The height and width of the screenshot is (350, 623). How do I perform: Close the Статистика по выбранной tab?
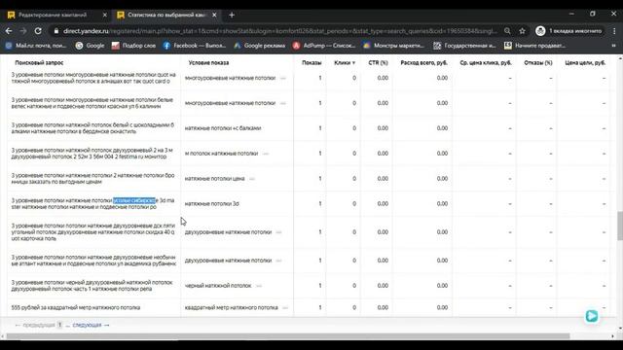pos(214,16)
